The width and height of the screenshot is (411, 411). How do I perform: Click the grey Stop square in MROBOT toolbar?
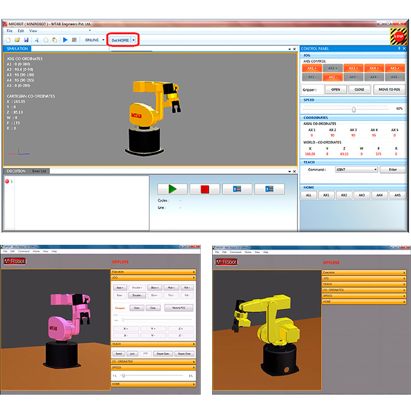[74, 40]
